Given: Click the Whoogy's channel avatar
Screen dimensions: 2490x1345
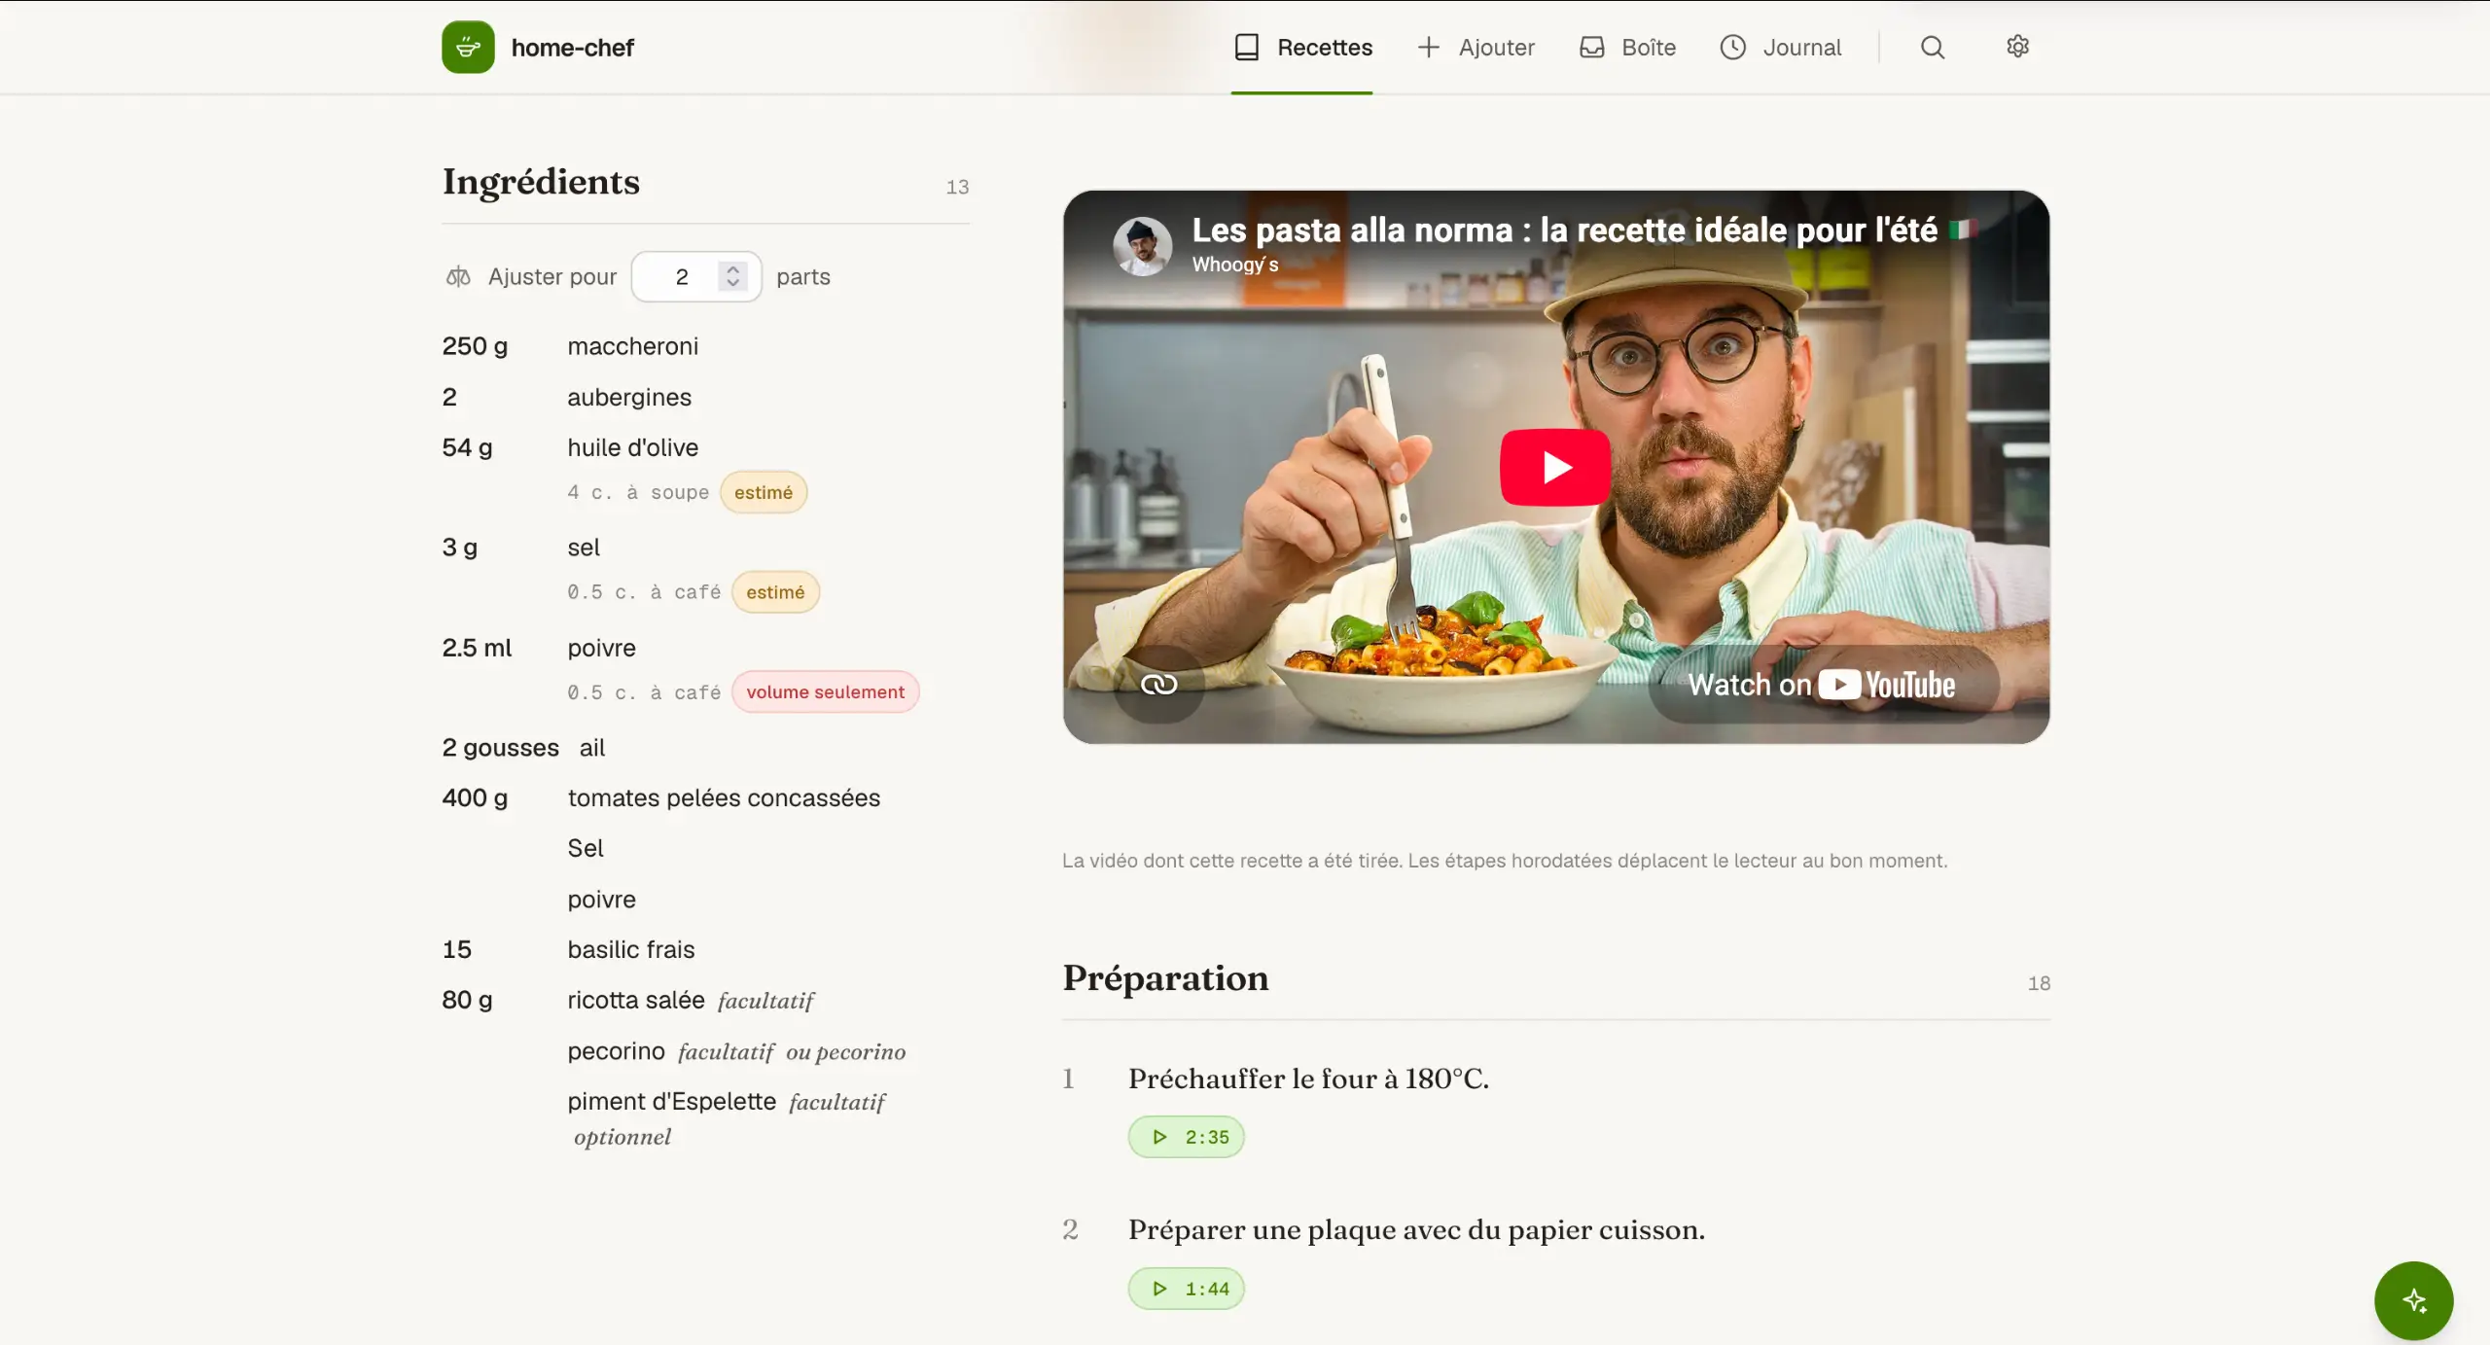Looking at the screenshot, I should pyautogui.click(x=1142, y=245).
